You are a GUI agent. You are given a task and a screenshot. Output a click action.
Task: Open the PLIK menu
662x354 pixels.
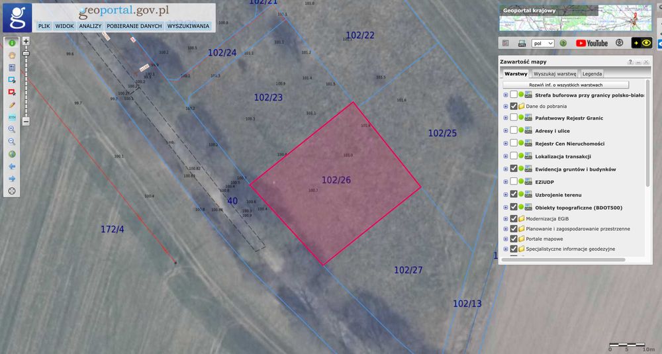tap(44, 26)
